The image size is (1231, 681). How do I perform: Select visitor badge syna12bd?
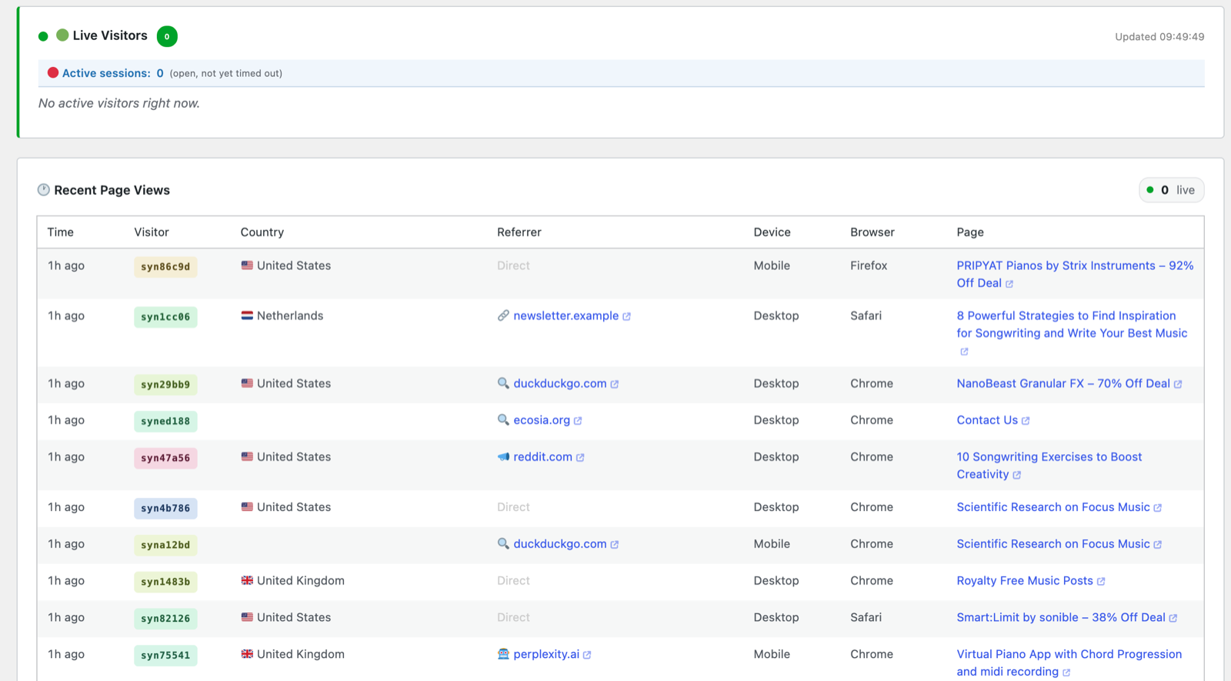tap(165, 546)
